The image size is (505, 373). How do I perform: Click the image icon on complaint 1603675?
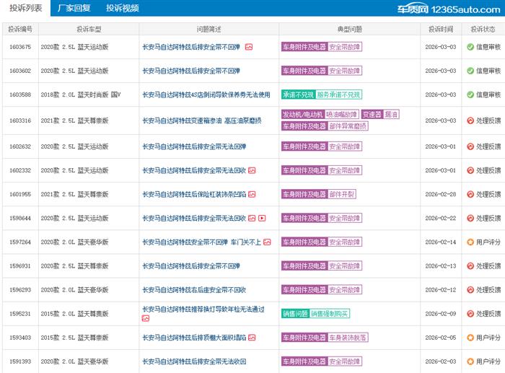pyautogui.click(x=249, y=47)
